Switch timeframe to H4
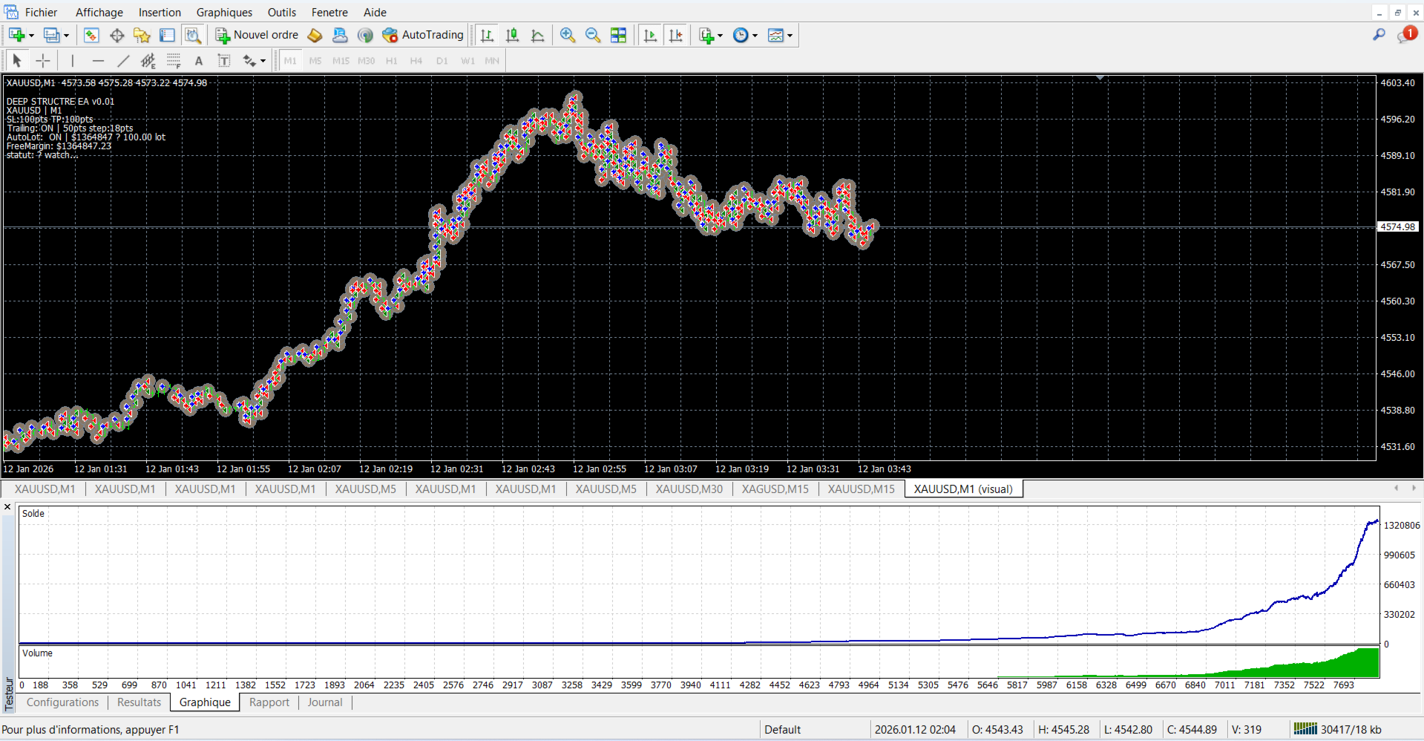Screen dimensions: 1424x741 pos(416,61)
